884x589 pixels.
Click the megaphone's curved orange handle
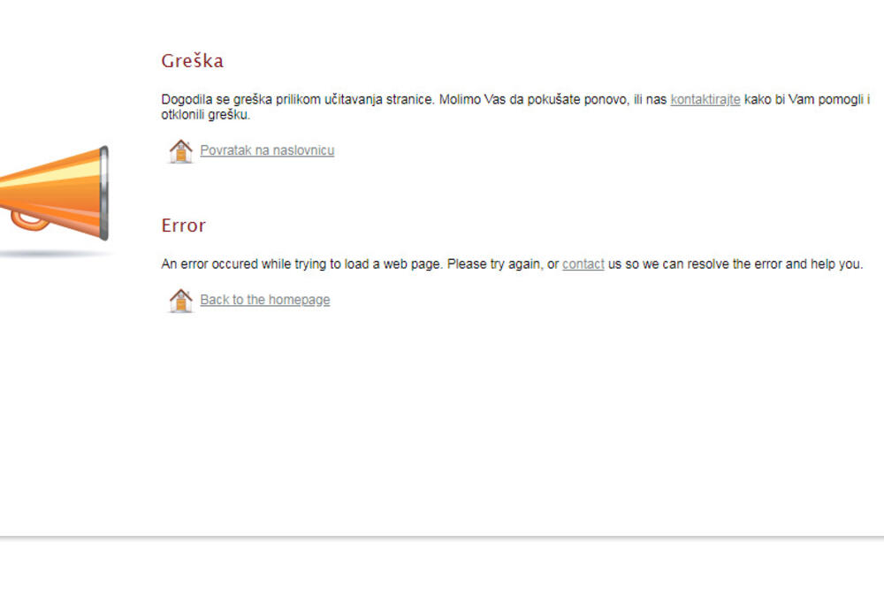pos(30,222)
